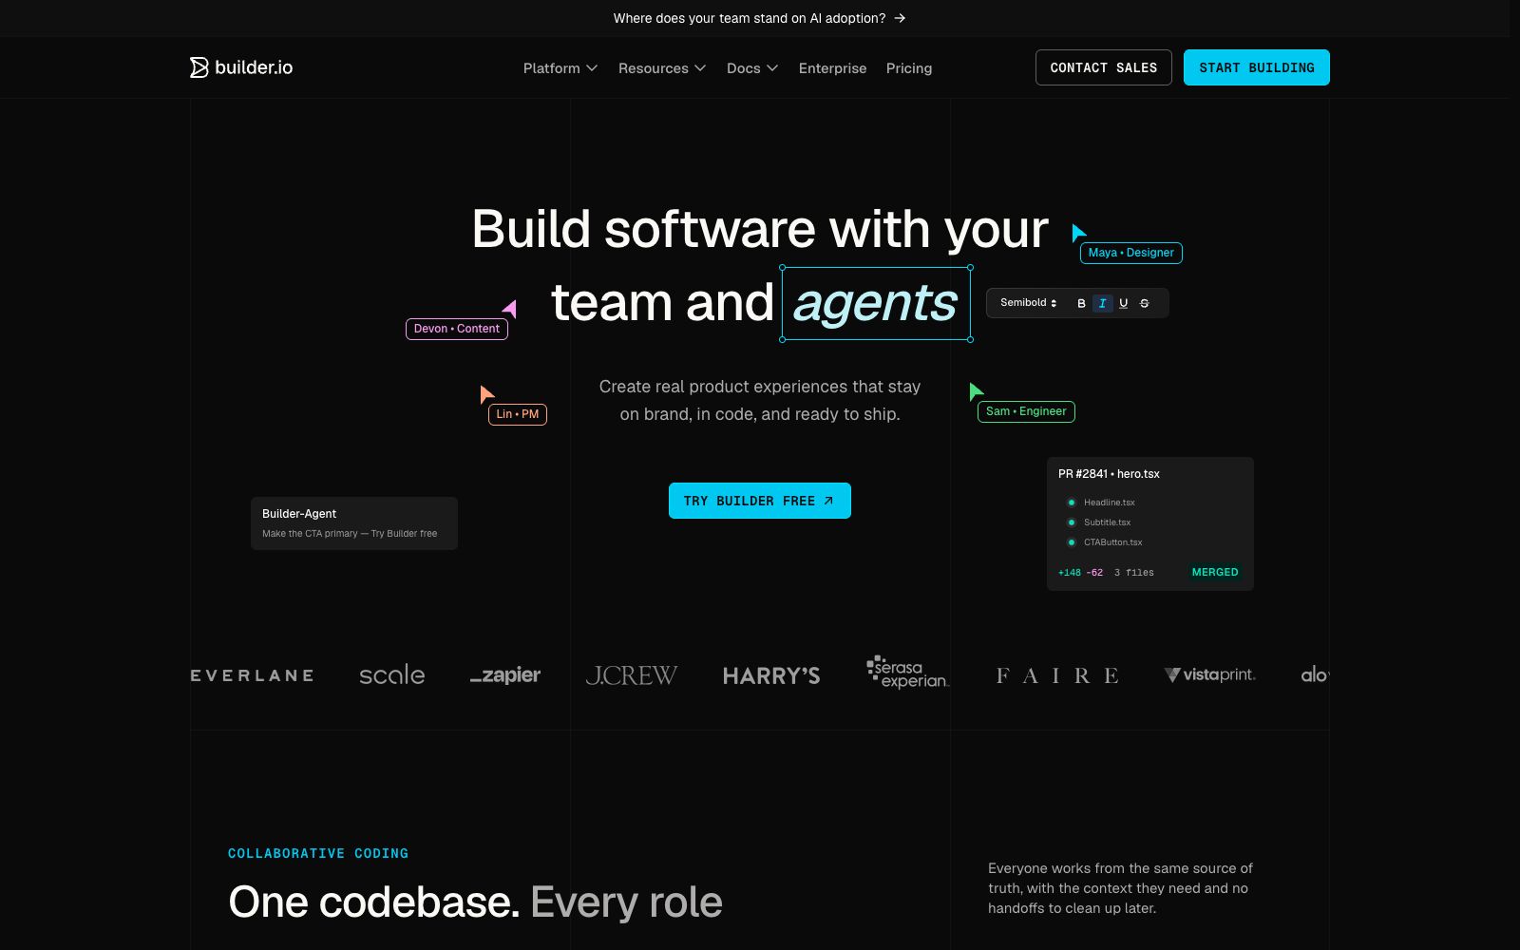The width and height of the screenshot is (1520, 950).
Task: Click the Everlane logo
Action: [252, 675]
